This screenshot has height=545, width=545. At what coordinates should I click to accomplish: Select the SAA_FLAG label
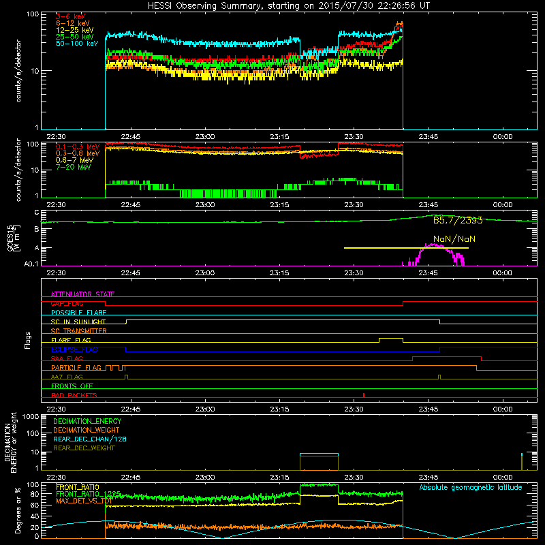point(67,358)
